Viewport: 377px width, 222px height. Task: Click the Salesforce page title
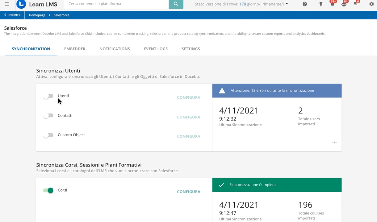click(15, 28)
